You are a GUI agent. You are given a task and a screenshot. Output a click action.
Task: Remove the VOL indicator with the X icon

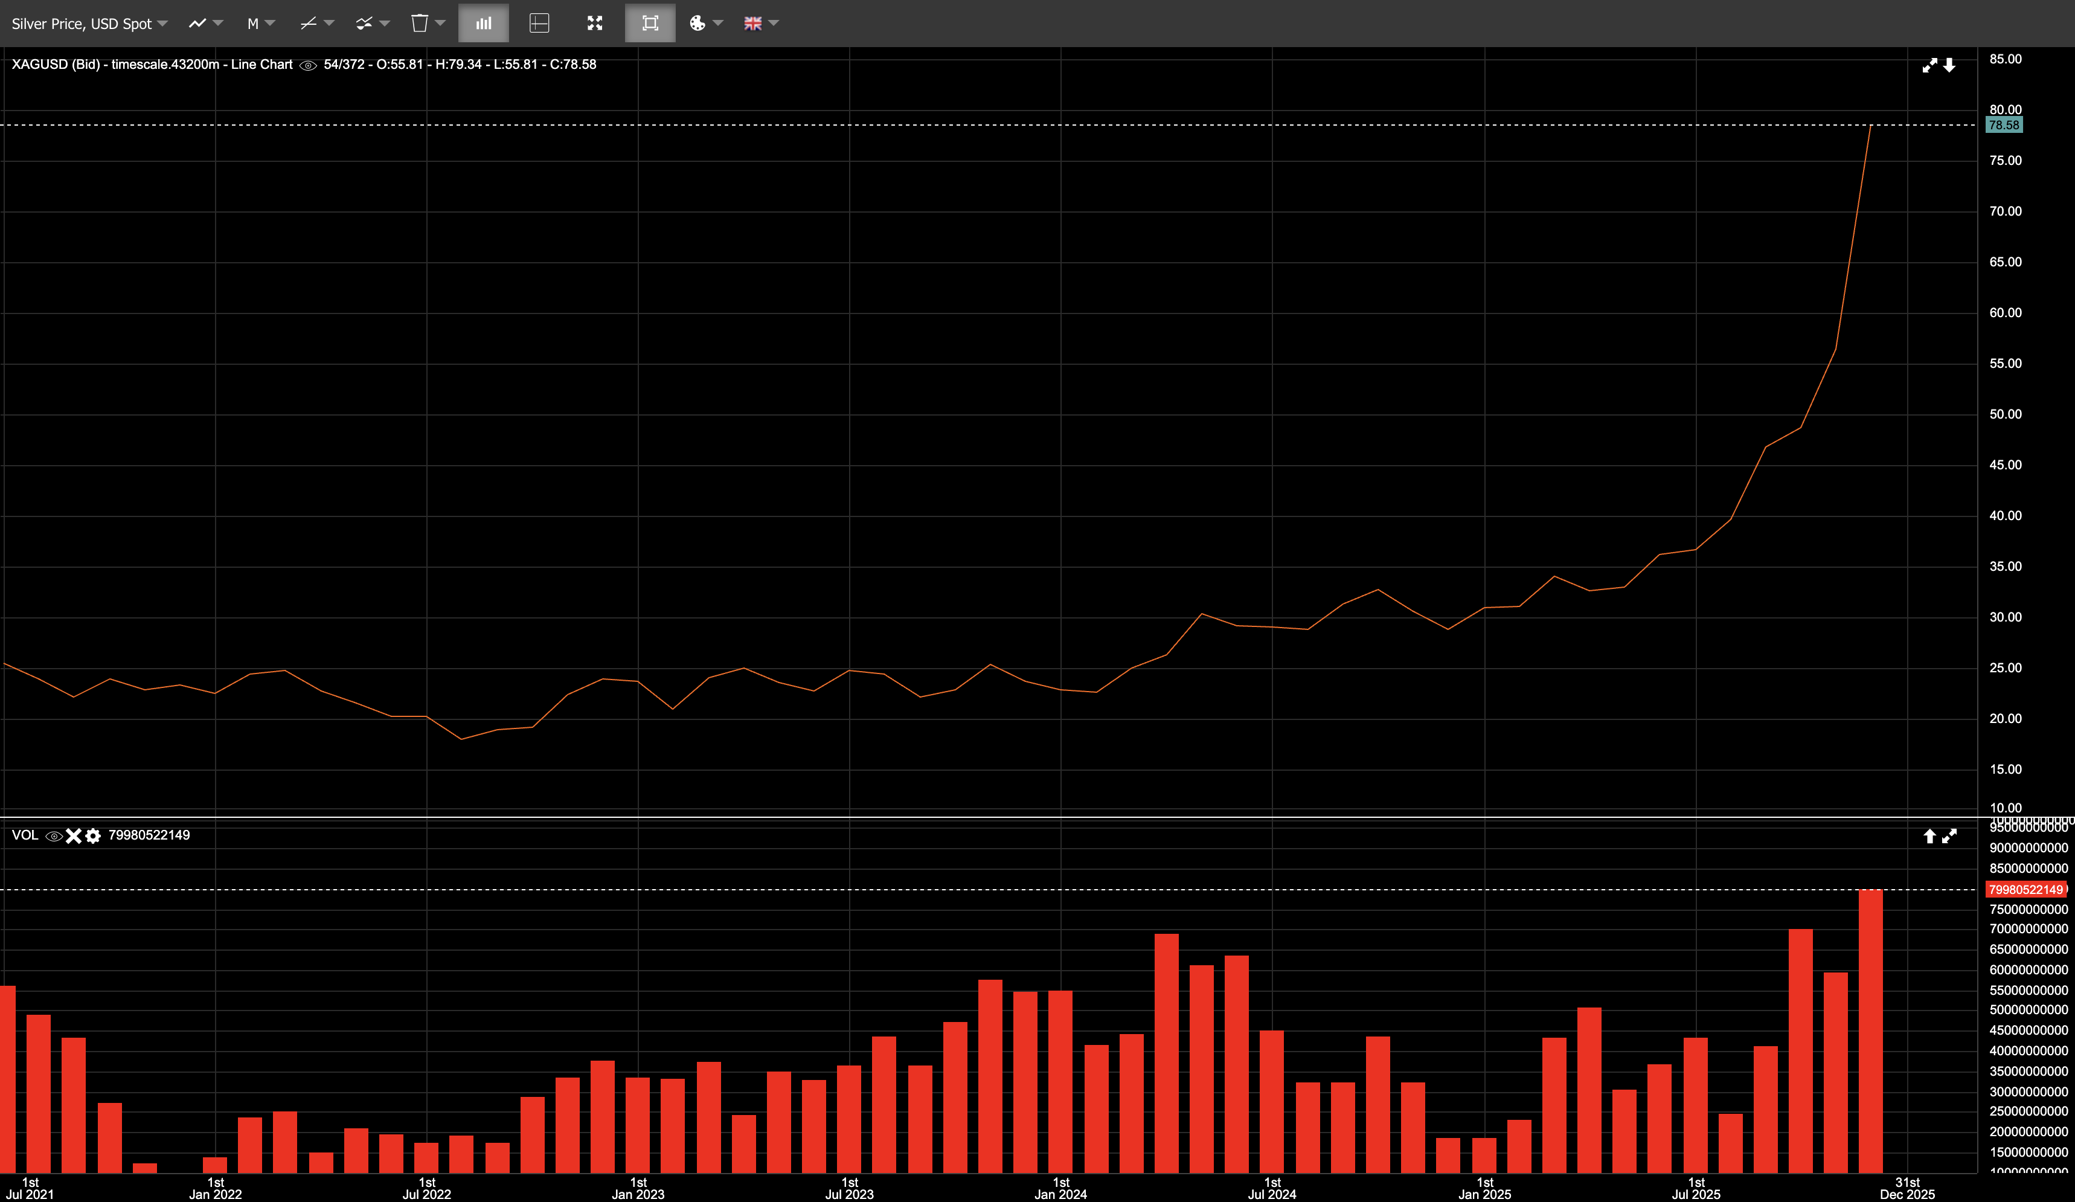(73, 835)
